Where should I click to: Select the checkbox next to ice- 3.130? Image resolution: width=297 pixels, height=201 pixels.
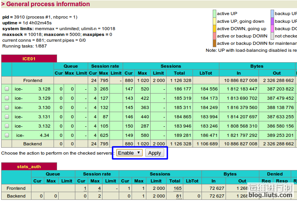point(7,107)
